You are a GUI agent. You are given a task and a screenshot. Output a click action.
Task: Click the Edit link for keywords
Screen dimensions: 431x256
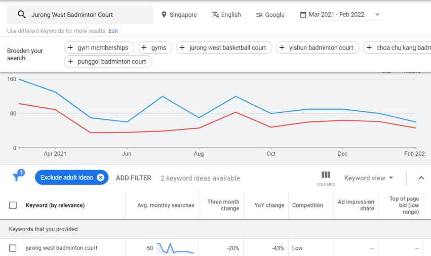[x=113, y=31]
